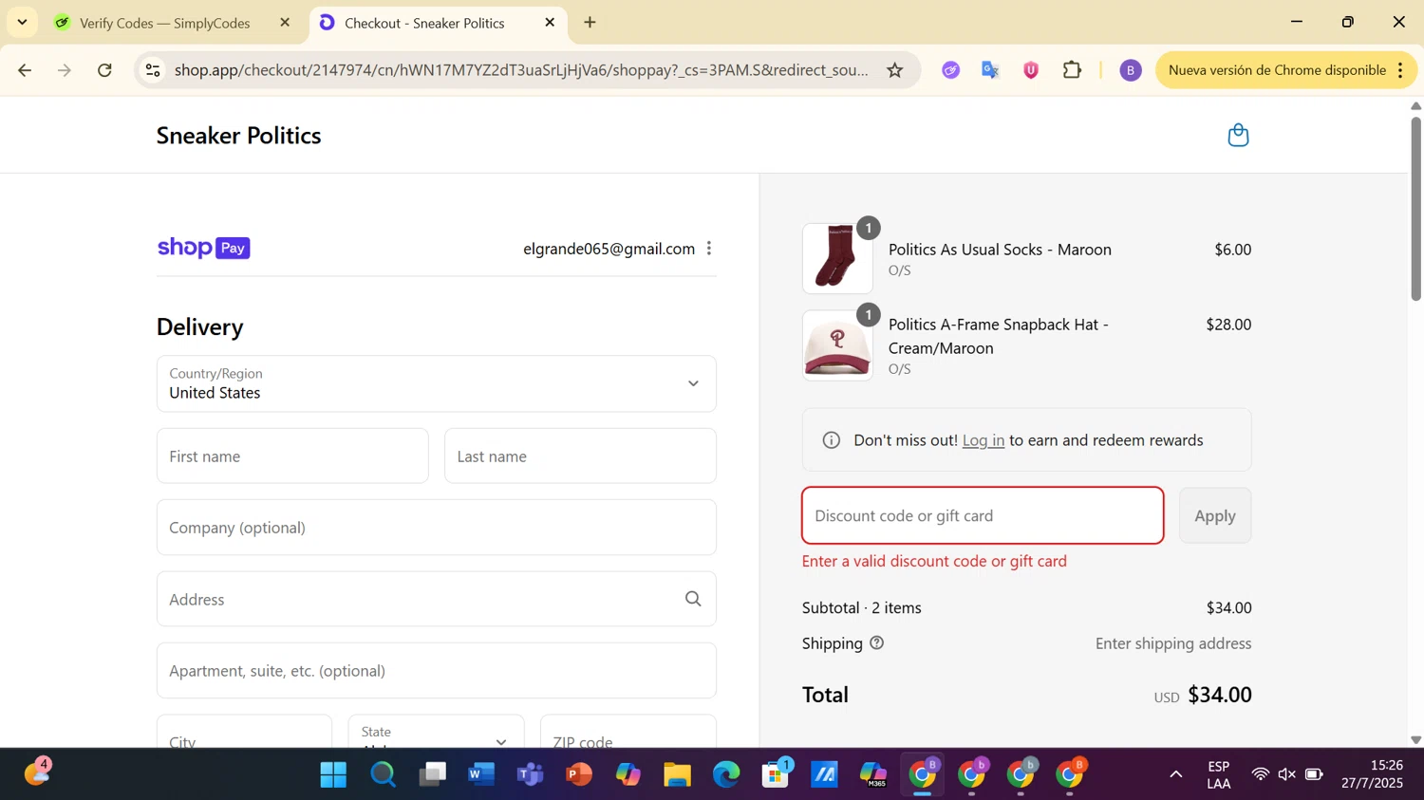This screenshot has height=800, width=1424.
Task: Focus the Company (optional) field
Action: [437, 528]
